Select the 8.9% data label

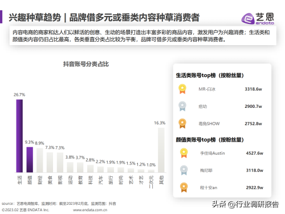pos(39,143)
